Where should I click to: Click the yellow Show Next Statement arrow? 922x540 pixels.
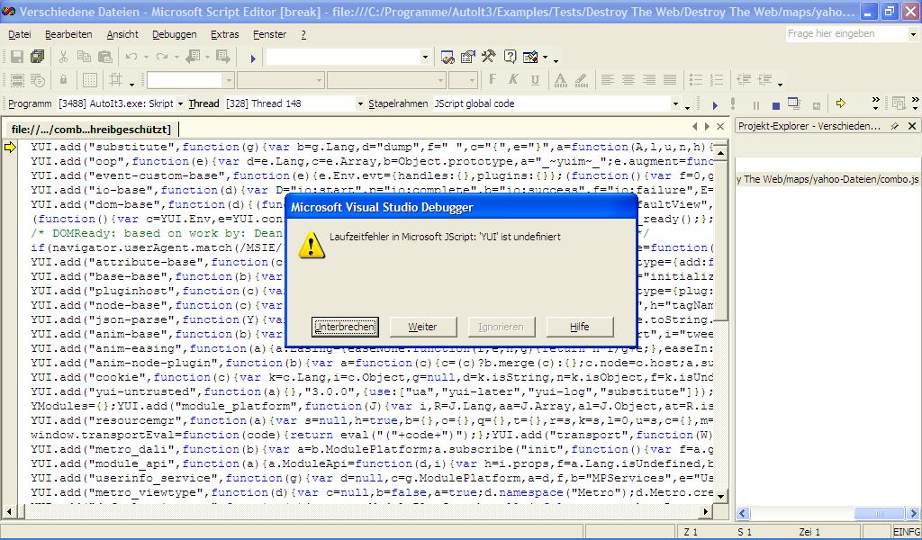point(841,104)
